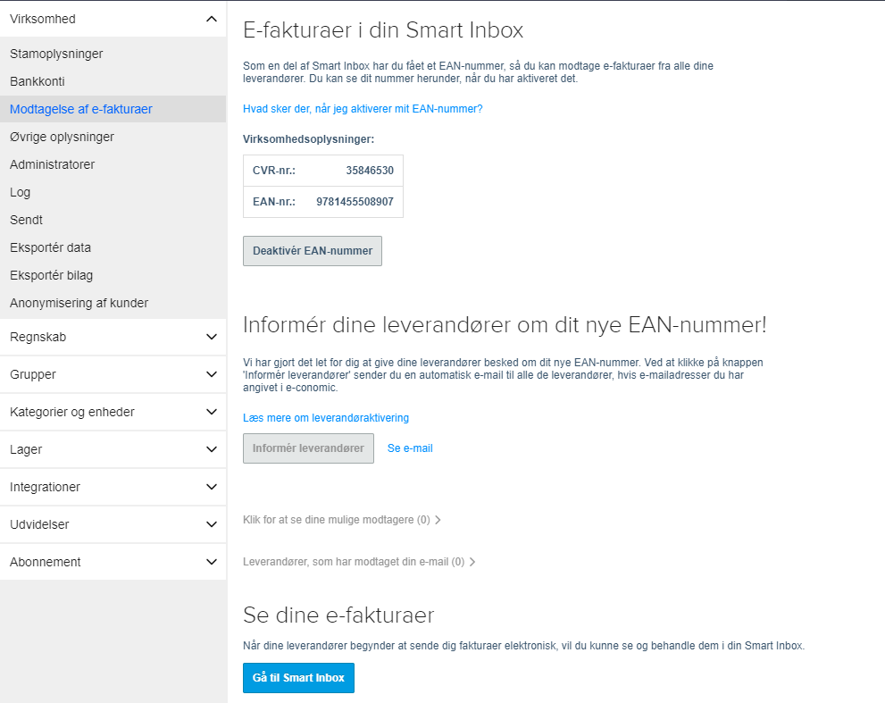Open Læs mere om leverandøraktivering link

coord(326,418)
